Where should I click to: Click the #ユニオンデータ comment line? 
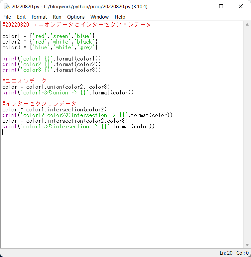click(x=24, y=81)
